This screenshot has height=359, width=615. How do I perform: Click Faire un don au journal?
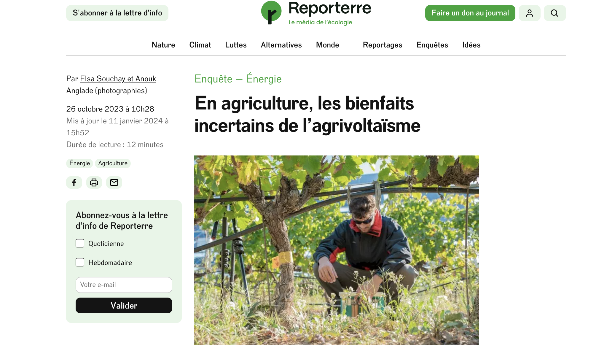470,13
